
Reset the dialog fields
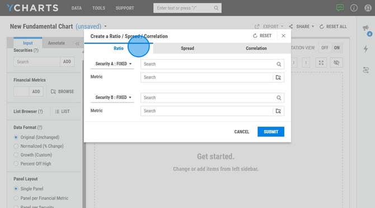[262, 36]
